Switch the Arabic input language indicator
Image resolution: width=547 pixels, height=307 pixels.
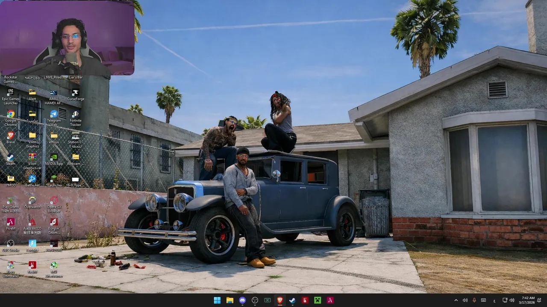[x=494, y=300]
